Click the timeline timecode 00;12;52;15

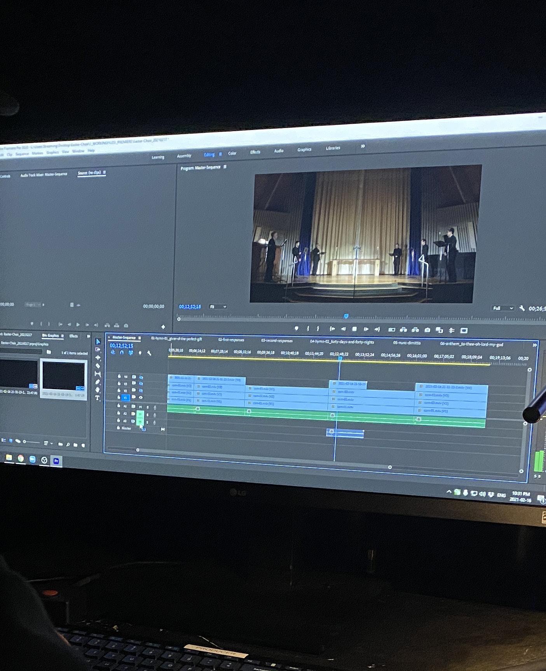click(121, 346)
